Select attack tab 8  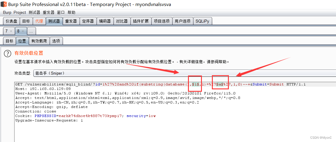18,31
